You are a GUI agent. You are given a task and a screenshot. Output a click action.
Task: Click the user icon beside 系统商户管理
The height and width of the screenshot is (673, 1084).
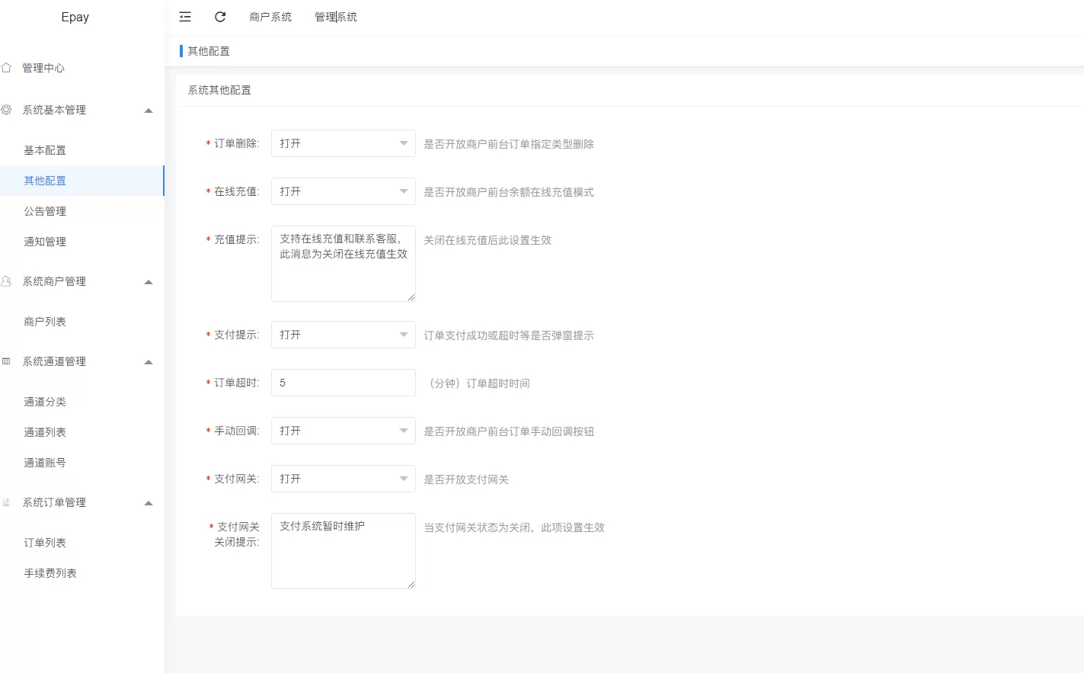(x=7, y=281)
